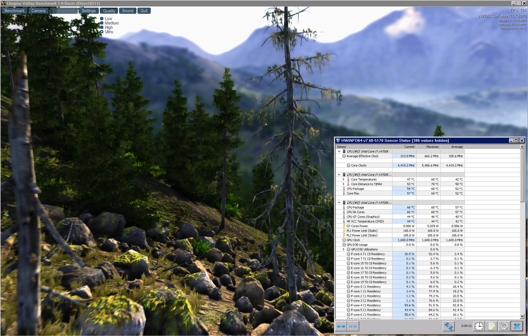Reset the sensor timer via clock icon
Viewport: 528px width, 336px height.
point(479,326)
